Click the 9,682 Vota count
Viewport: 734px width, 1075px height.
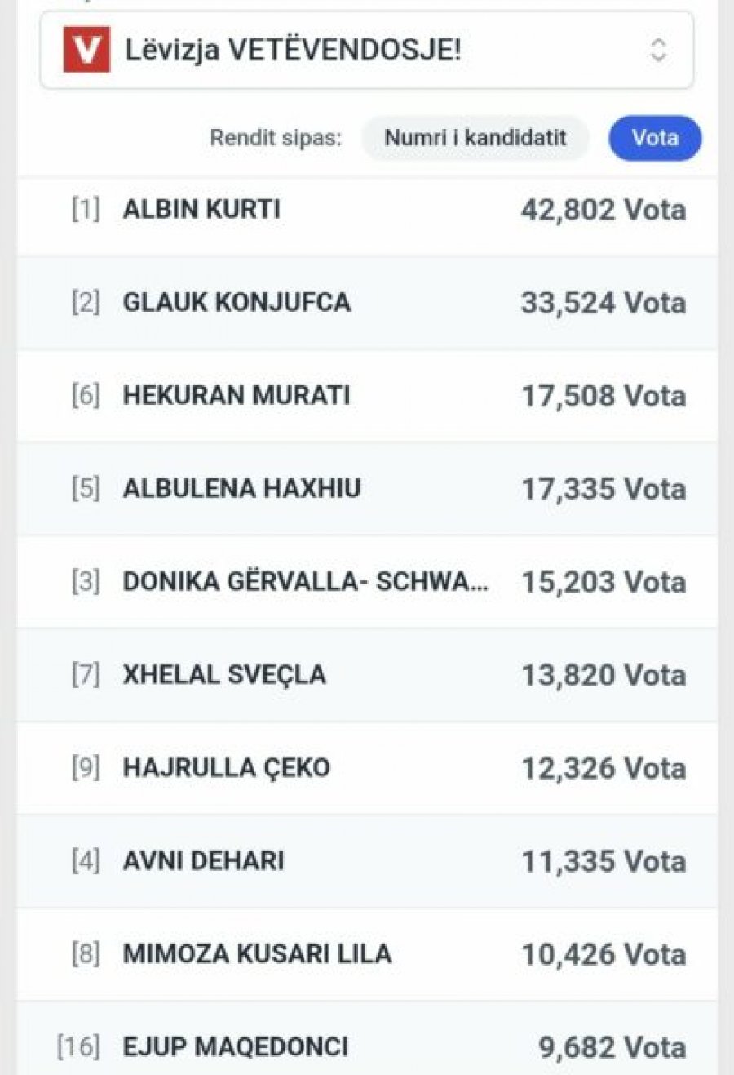612,1047
